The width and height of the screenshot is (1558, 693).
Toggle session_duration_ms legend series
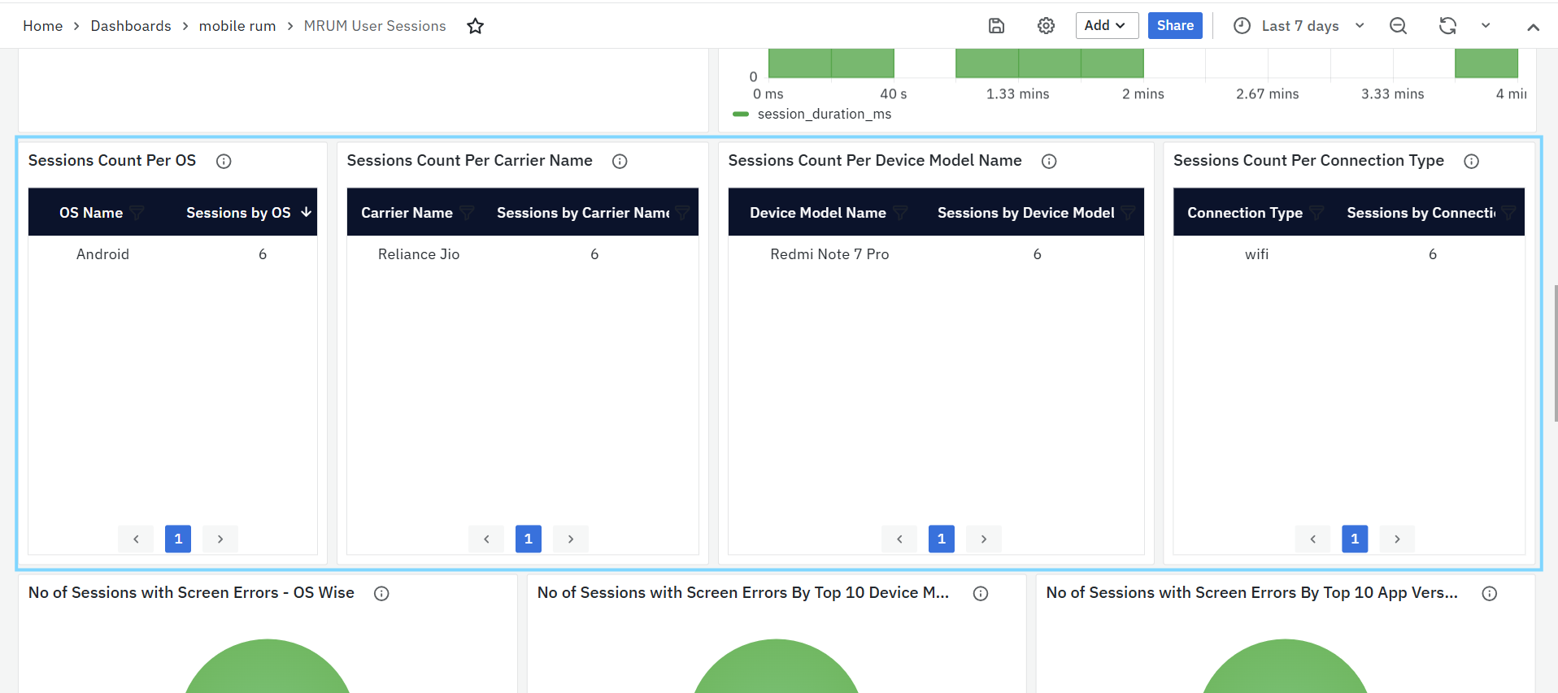tap(824, 115)
